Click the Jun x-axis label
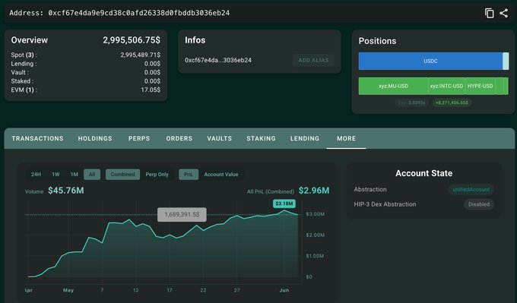517x303 pixels. pyautogui.click(x=284, y=290)
